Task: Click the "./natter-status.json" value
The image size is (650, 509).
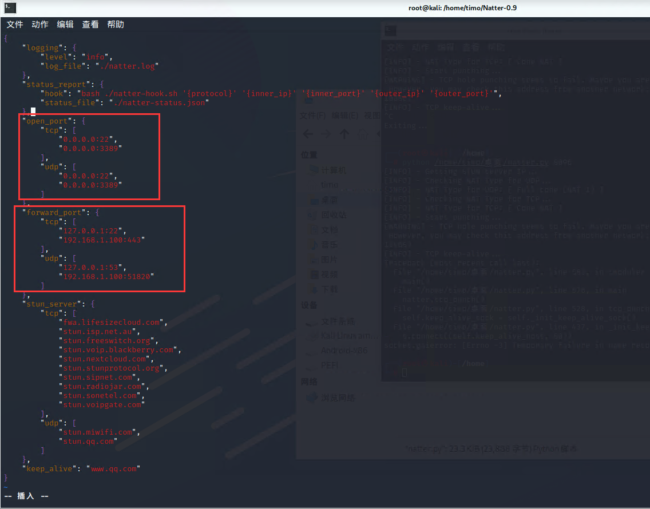Action: point(159,102)
